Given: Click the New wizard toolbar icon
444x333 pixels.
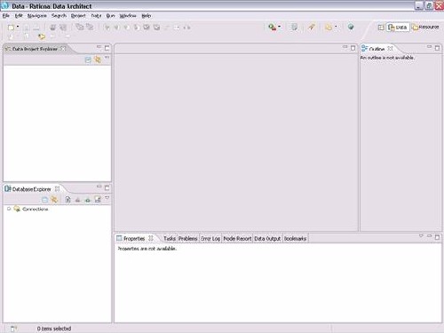Looking at the screenshot, I should pos(11,28).
